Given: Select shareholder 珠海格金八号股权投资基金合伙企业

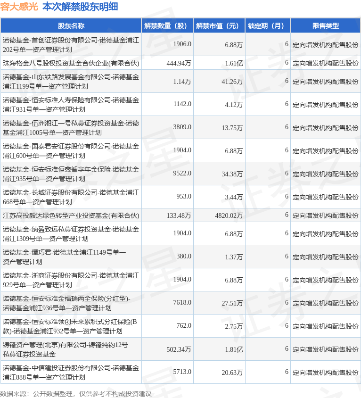Looking at the screenshot, I should click(x=71, y=63).
